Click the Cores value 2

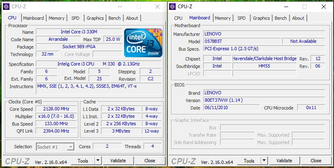pos(107,147)
